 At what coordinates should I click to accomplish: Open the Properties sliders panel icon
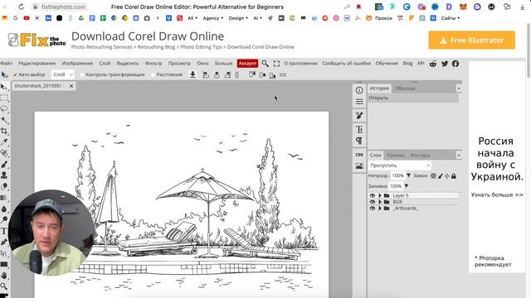[359, 101]
